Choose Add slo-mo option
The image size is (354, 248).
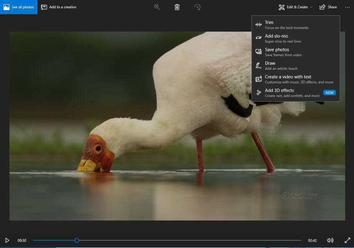[296, 38]
